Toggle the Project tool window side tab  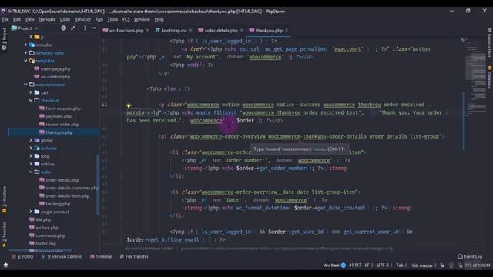(4, 38)
